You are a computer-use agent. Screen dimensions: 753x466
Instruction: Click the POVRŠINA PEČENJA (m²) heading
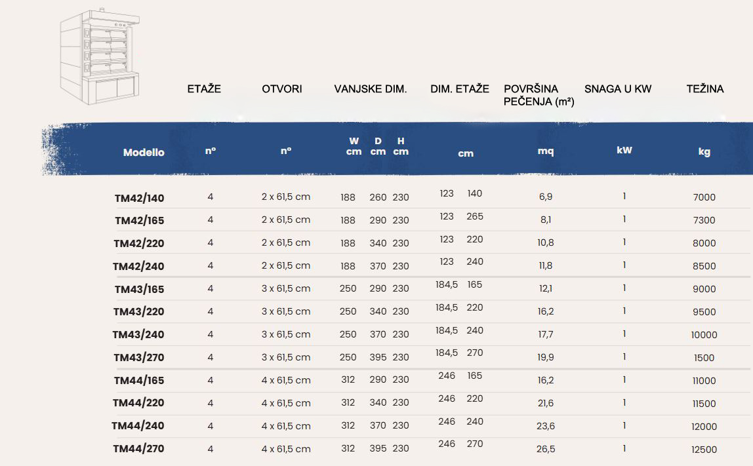[x=539, y=95]
